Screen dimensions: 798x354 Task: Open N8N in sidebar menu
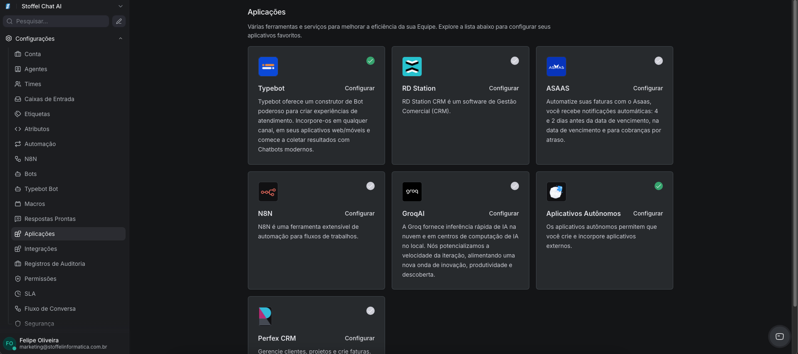click(68, 159)
